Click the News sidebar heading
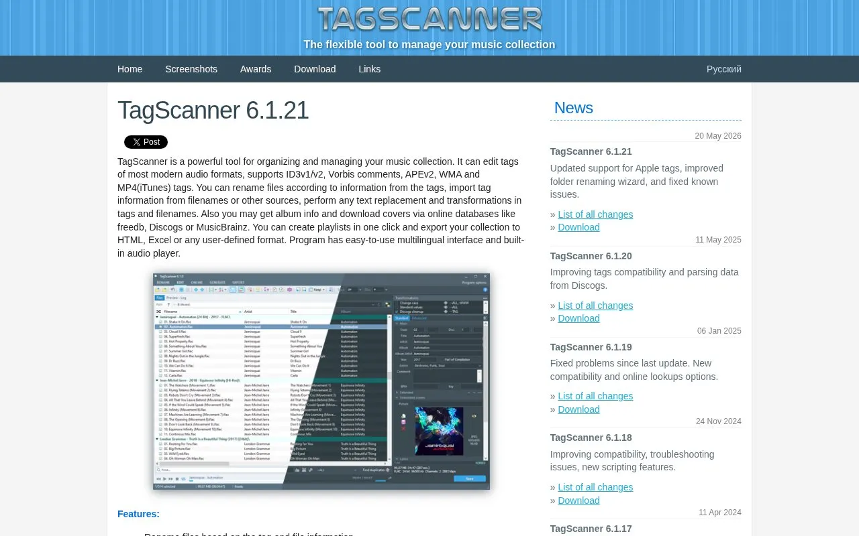Viewport: 859px width, 536px height. (574, 108)
